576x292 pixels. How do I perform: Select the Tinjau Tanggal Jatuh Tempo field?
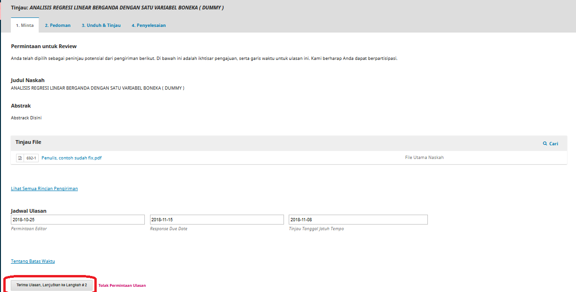(358, 220)
